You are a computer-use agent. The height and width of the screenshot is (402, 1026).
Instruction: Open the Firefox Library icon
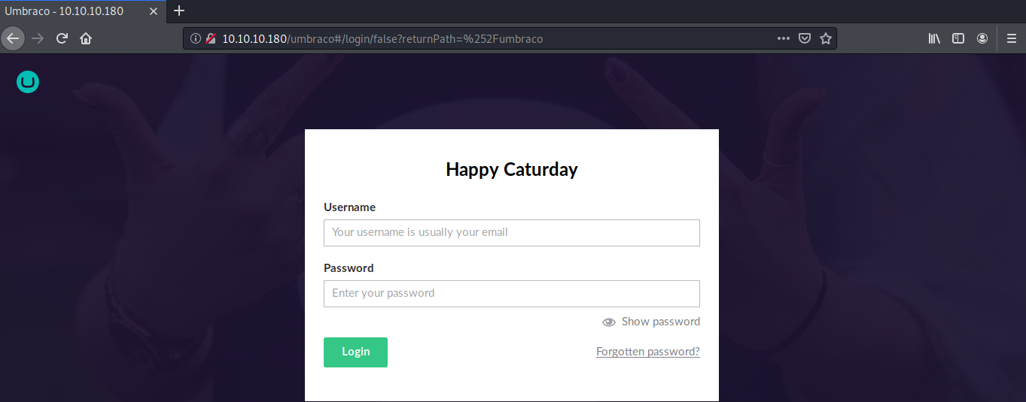click(x=934, y=38)
